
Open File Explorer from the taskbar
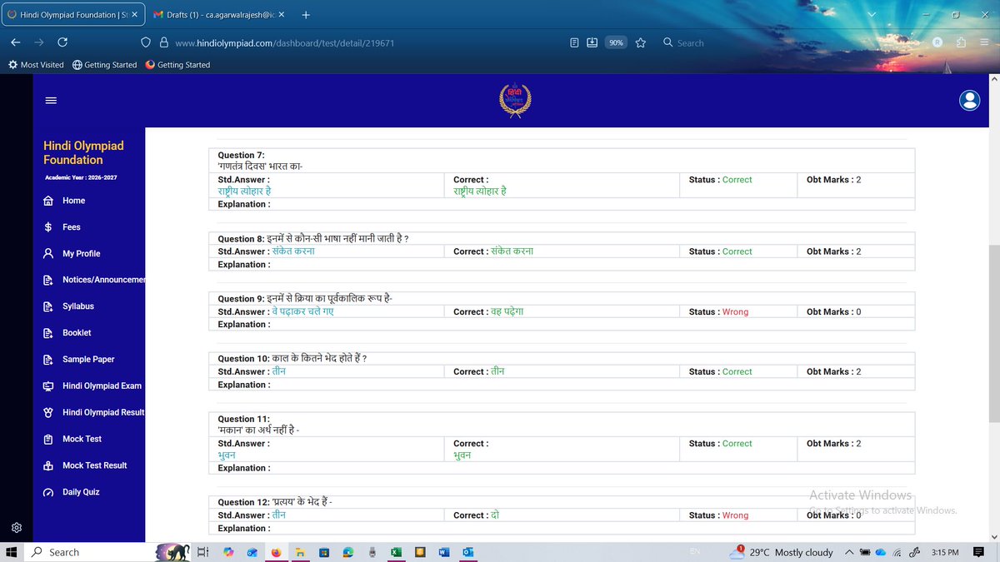300,552
